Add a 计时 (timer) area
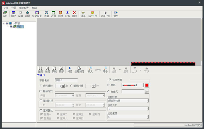Image resolution: width=204 pixels, height=129 pixels. (x=61, y=14)
